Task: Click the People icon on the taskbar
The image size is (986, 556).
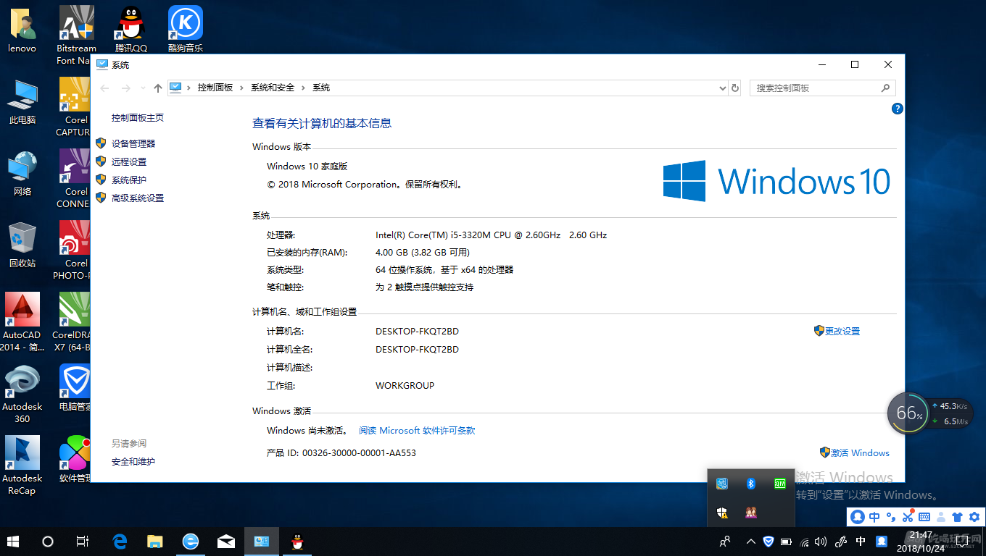Action: (724, 541)
